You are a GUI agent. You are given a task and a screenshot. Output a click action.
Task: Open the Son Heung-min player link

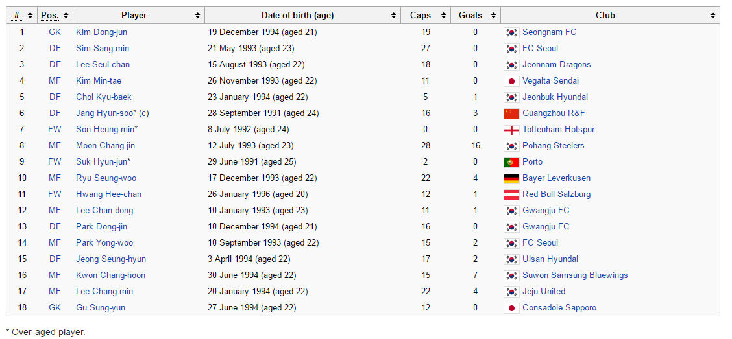(x=105, y=129)
